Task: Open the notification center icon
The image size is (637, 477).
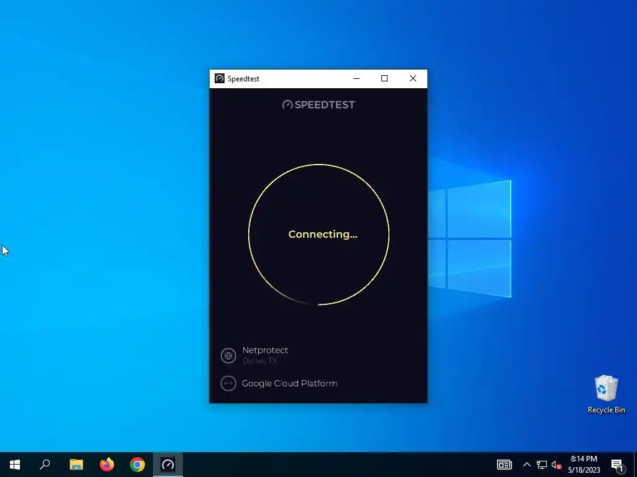Action: (x=617, y=465)
